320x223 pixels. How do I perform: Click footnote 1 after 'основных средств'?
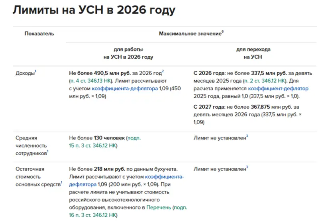(x=61, y=182)
